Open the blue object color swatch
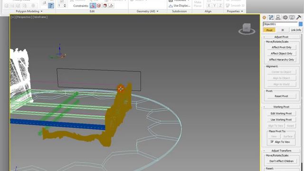Image resolution: width=304 pixels, height=171 pixels. point(301,24)
